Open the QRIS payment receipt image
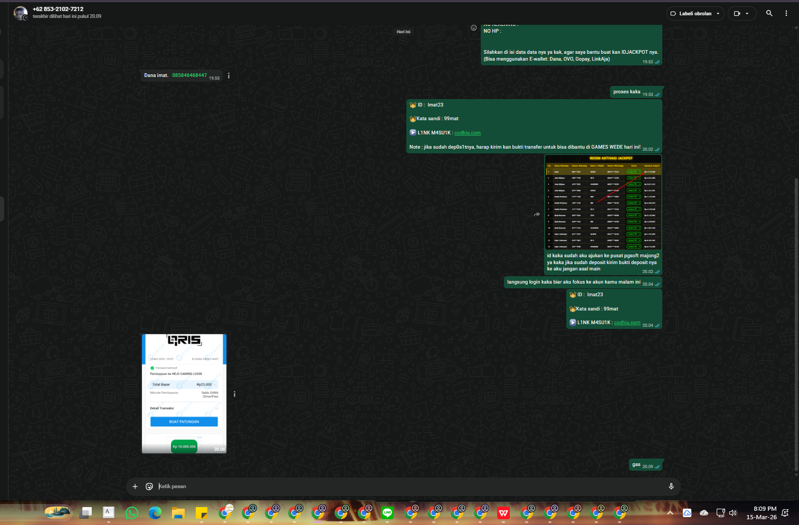799x525 pixels. [184, 393]
